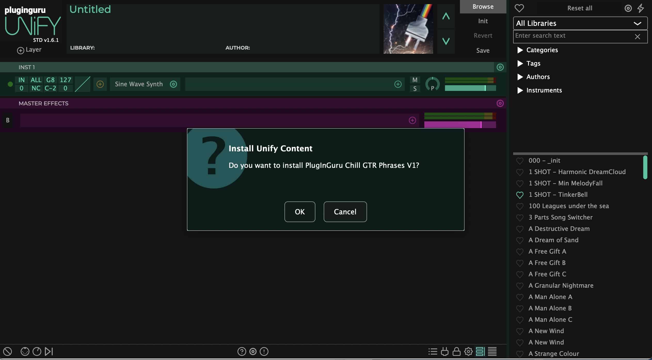Confirm install with OK button

[300, 212]
